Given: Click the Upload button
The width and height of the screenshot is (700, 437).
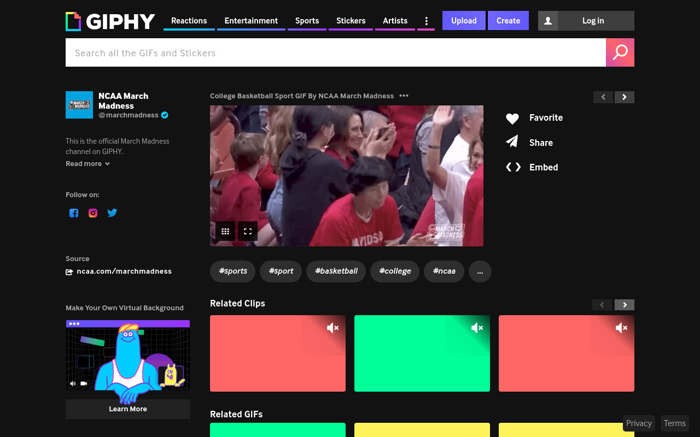Looking at the screenshot, I should click(x=464, y=21).
